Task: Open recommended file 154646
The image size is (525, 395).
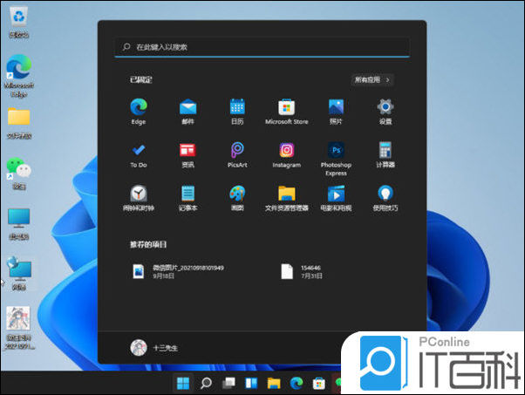Action: (302, 271)
